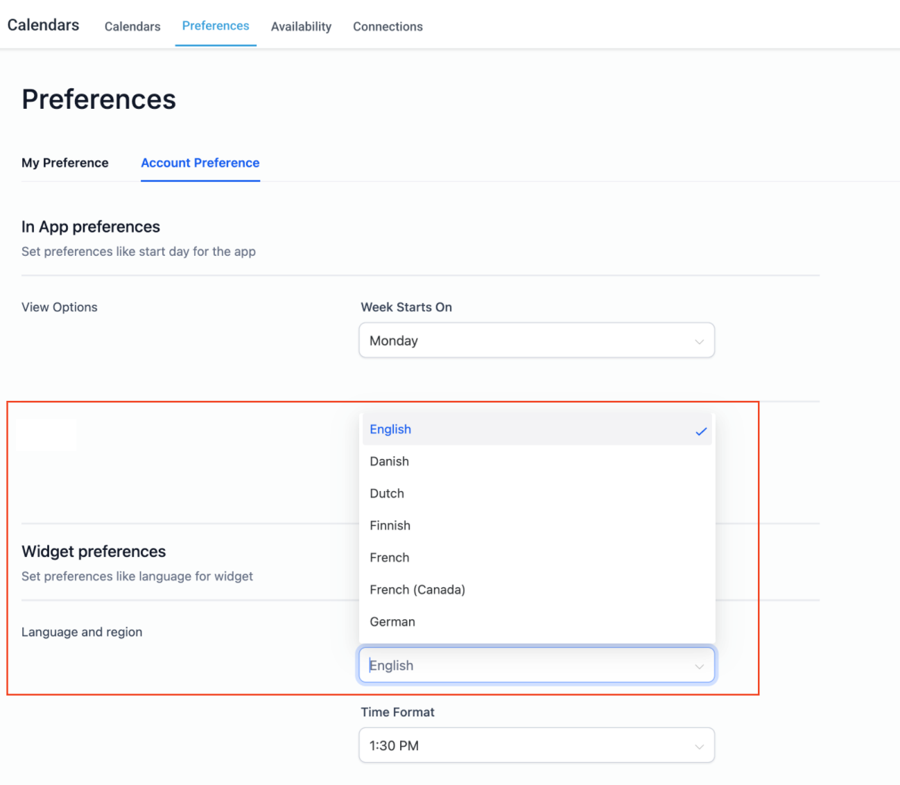This screenshot has width=900, height=785.
Task: Pick Finnish from the language options
Action: [390, 526]
